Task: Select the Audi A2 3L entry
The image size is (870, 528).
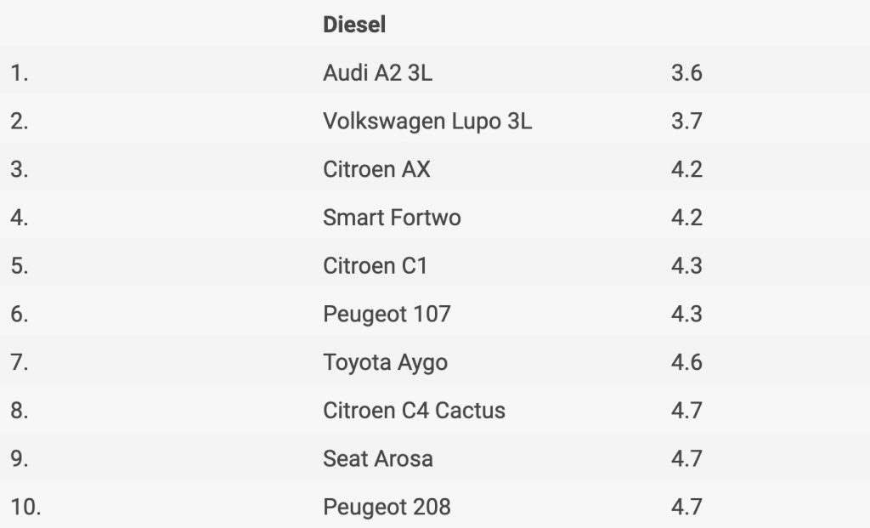Action: tap(377, 73)
